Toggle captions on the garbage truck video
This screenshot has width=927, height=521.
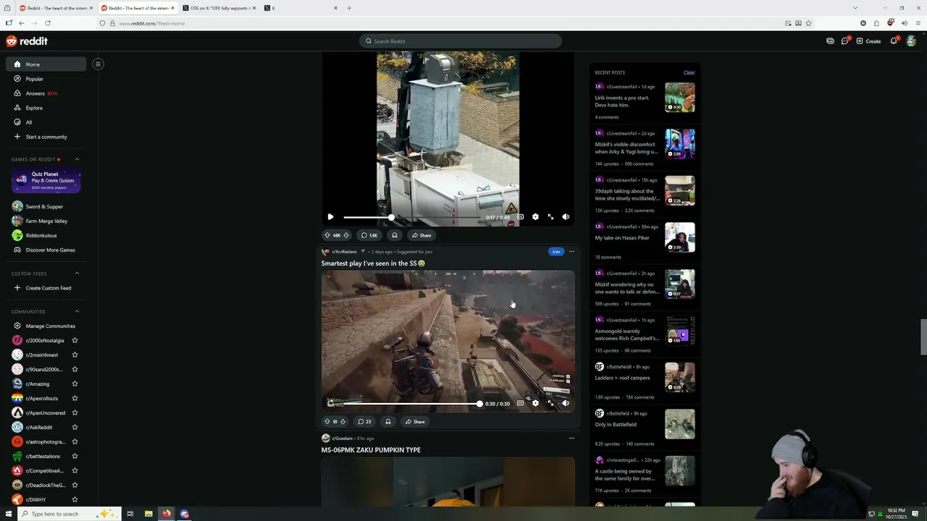[x=520, y=217]
